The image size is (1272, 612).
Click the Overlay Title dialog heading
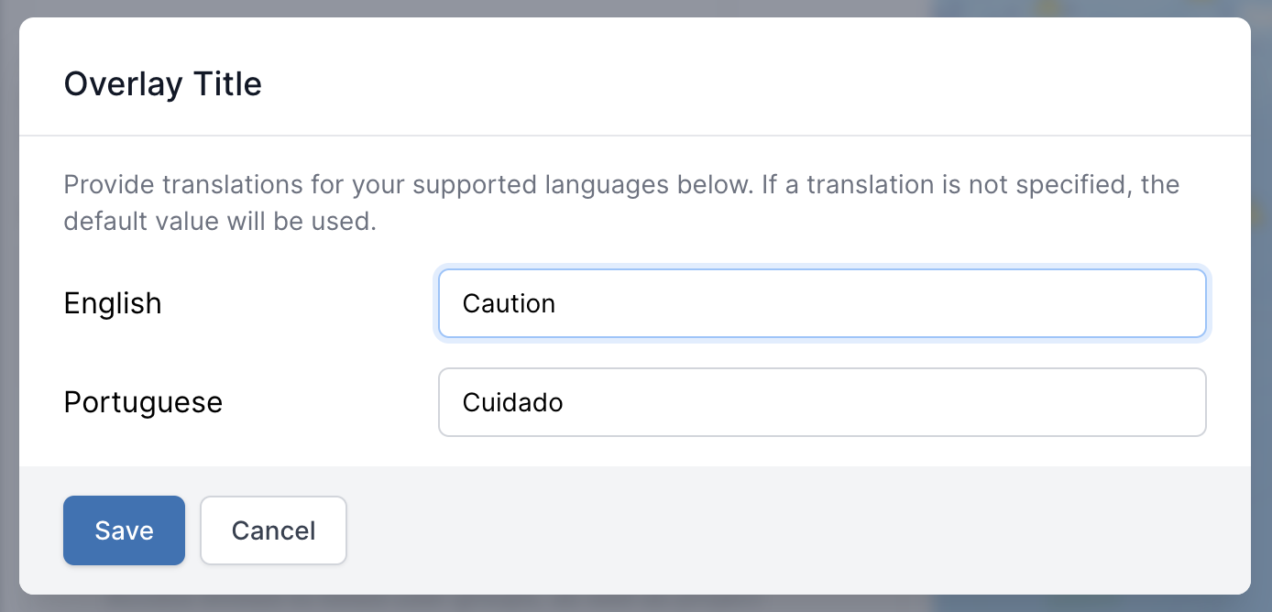(163, 84)
